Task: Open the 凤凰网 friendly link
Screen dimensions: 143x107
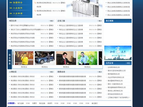Action: pos(34,103)
